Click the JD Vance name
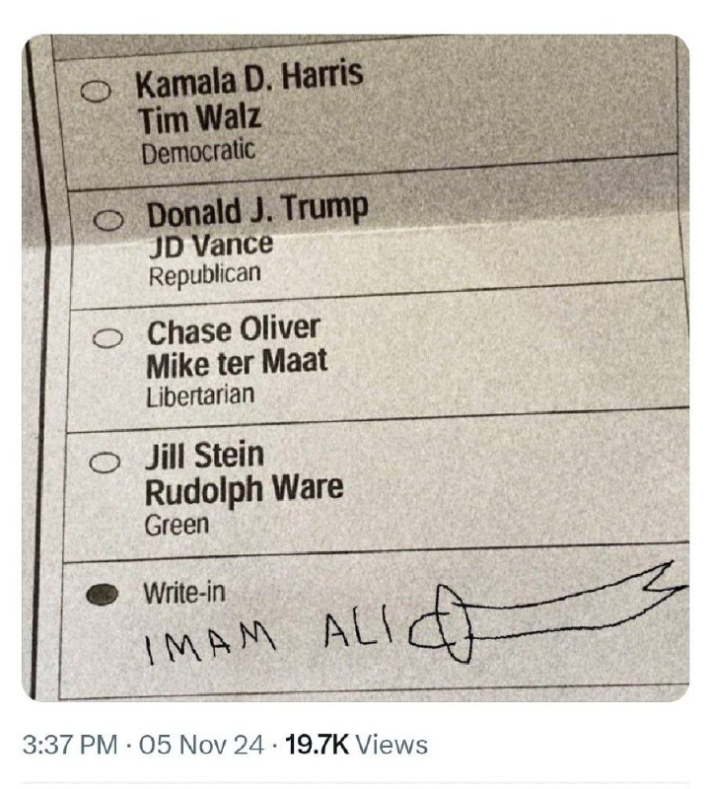 211,245
